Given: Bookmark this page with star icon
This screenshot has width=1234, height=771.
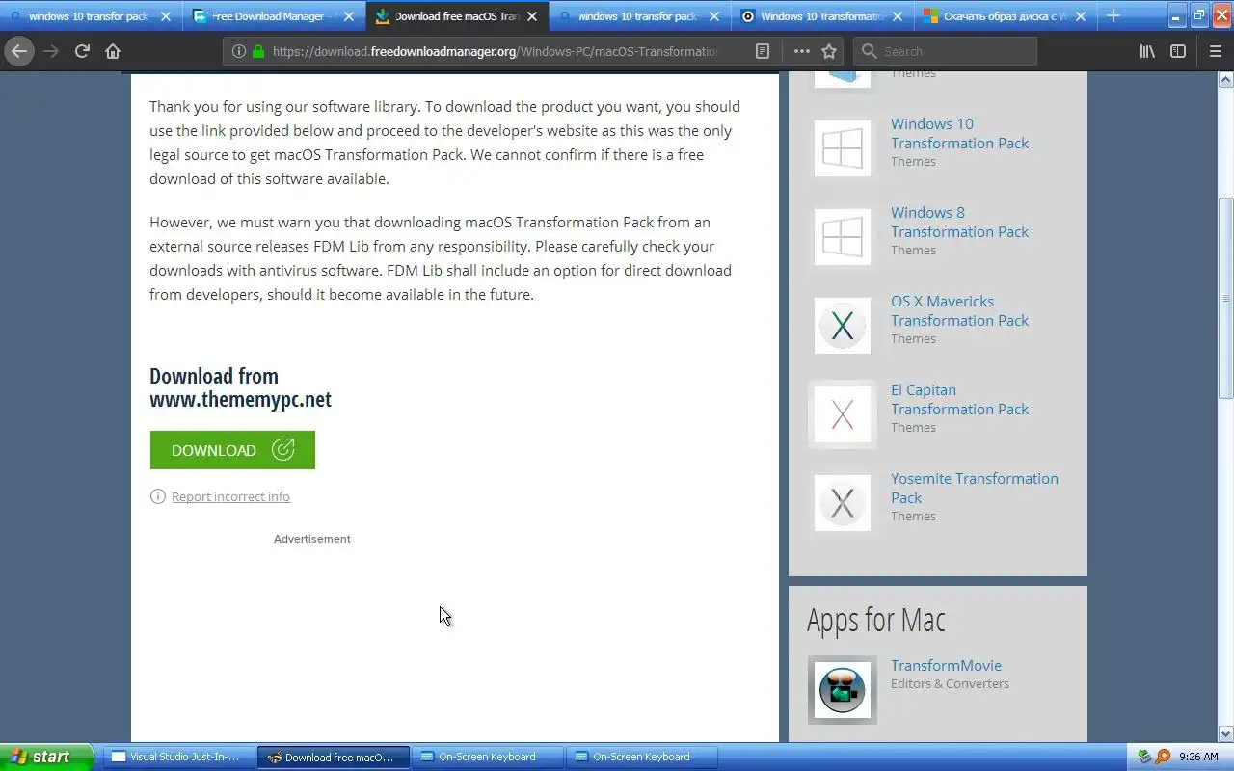Looking at the screenshot, I should (x=829, y=51).
